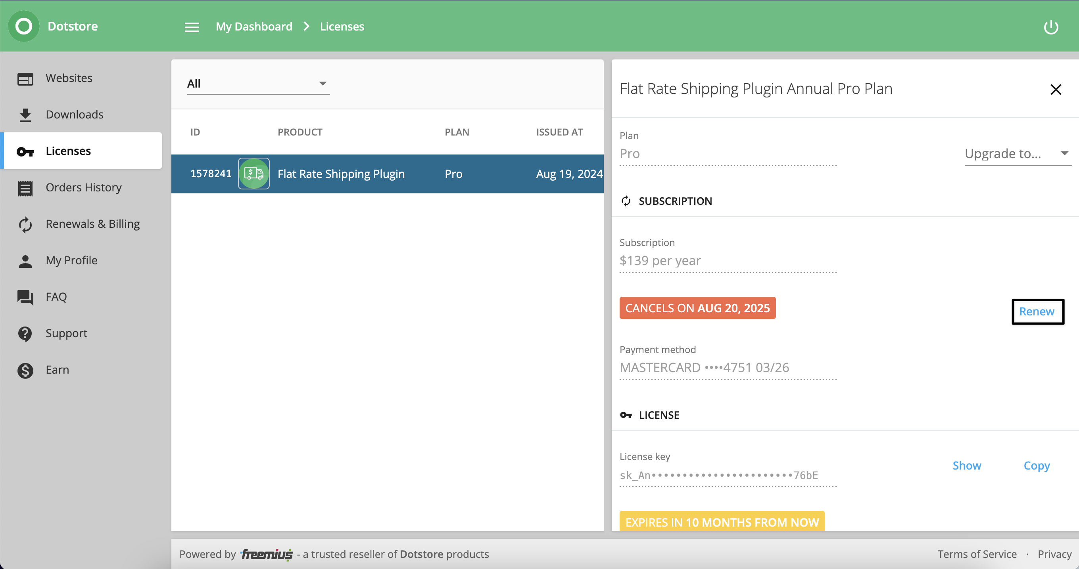Image resolution: width=1079 pixels, height=569 pixels.
Task: Click the breadcrumb chevron arrow
Action: (306, 27)
